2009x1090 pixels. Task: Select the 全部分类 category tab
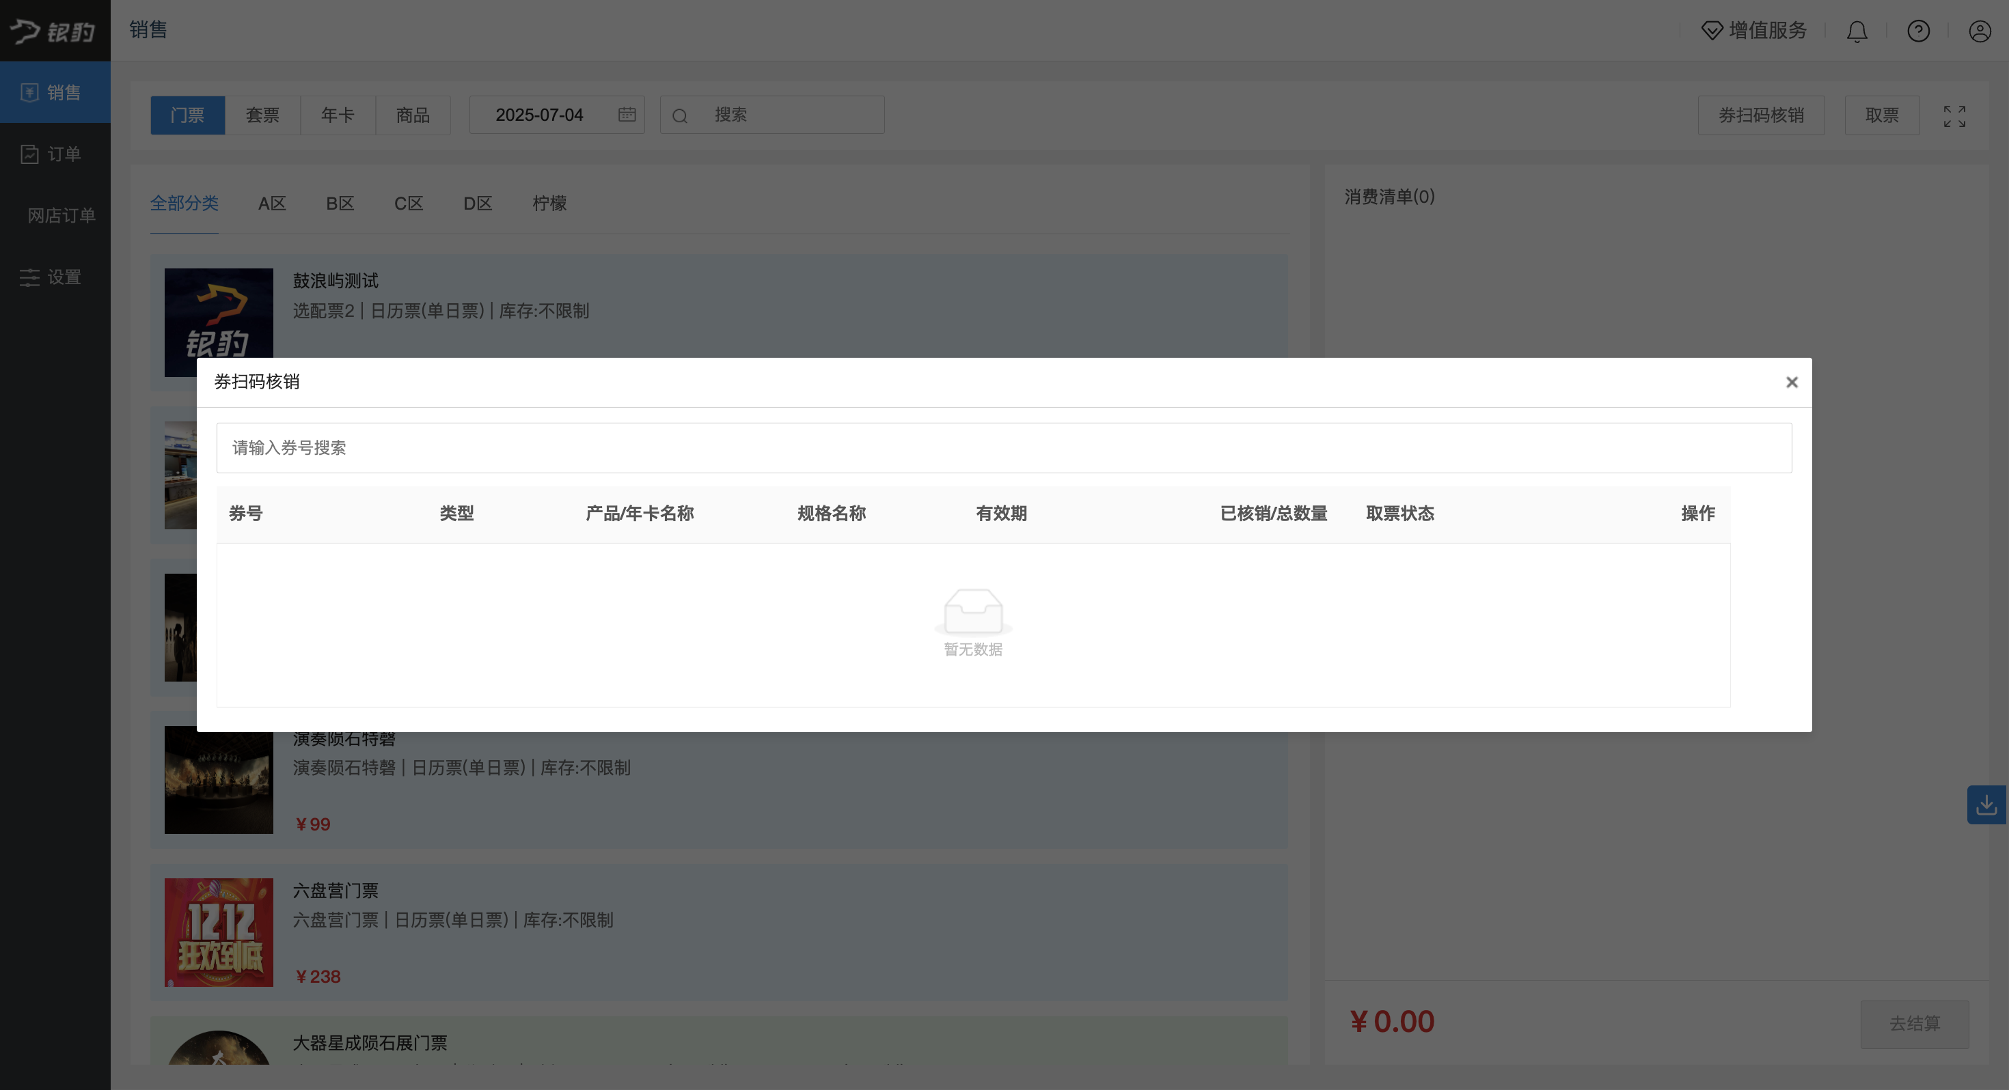click(x=184, y=203)
